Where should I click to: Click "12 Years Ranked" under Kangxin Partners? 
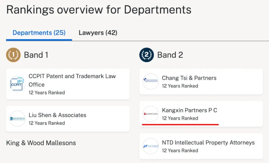click(180, 118)
